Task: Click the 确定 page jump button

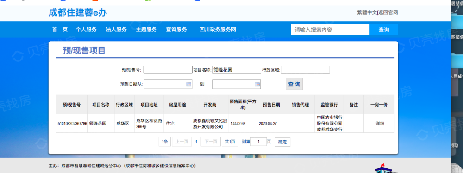Action: pos(282,142)
